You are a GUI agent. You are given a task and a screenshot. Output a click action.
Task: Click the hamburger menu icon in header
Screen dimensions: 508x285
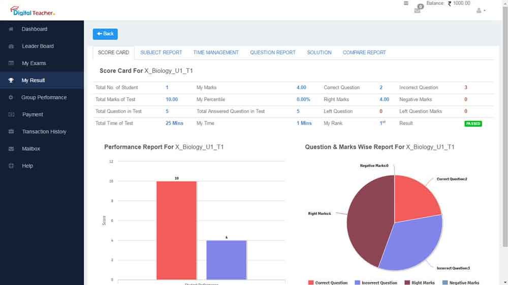click(x=406, y=4)
